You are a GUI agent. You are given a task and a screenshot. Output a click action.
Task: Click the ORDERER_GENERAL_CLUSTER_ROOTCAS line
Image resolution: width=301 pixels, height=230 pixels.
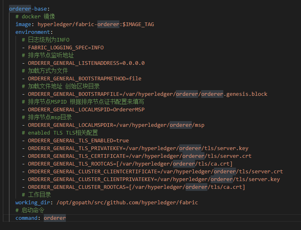134,187
